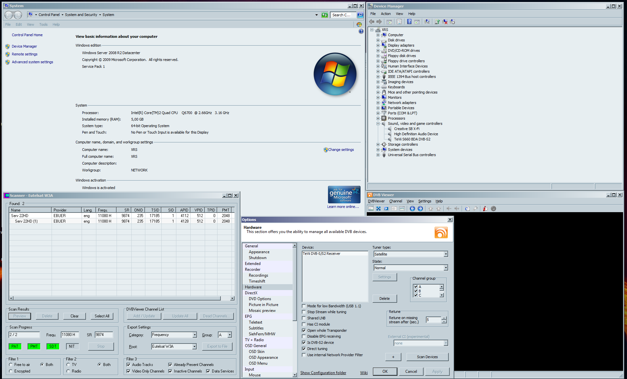Click the red info icon in DVB Viewer
Image resolution: width=627 pixels, height=379 pixels.
pyautogui.click(x=485, y=209)
